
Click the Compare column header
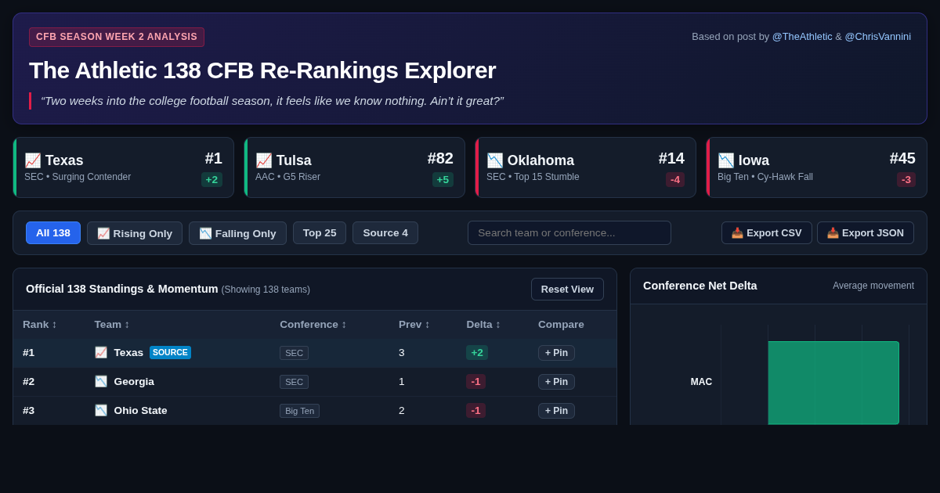click(x=561, y=324)
